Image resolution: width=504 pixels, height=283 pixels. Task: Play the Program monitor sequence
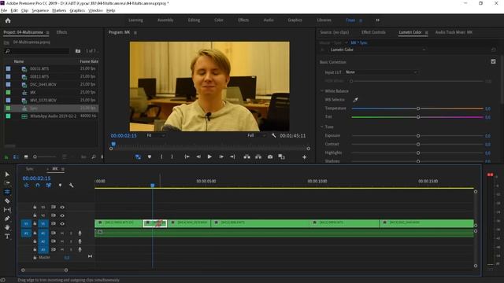[209, 156]
